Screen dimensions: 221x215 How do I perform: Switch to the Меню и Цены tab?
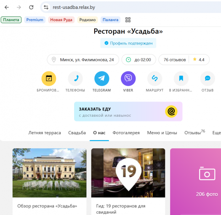pos(162,133)
